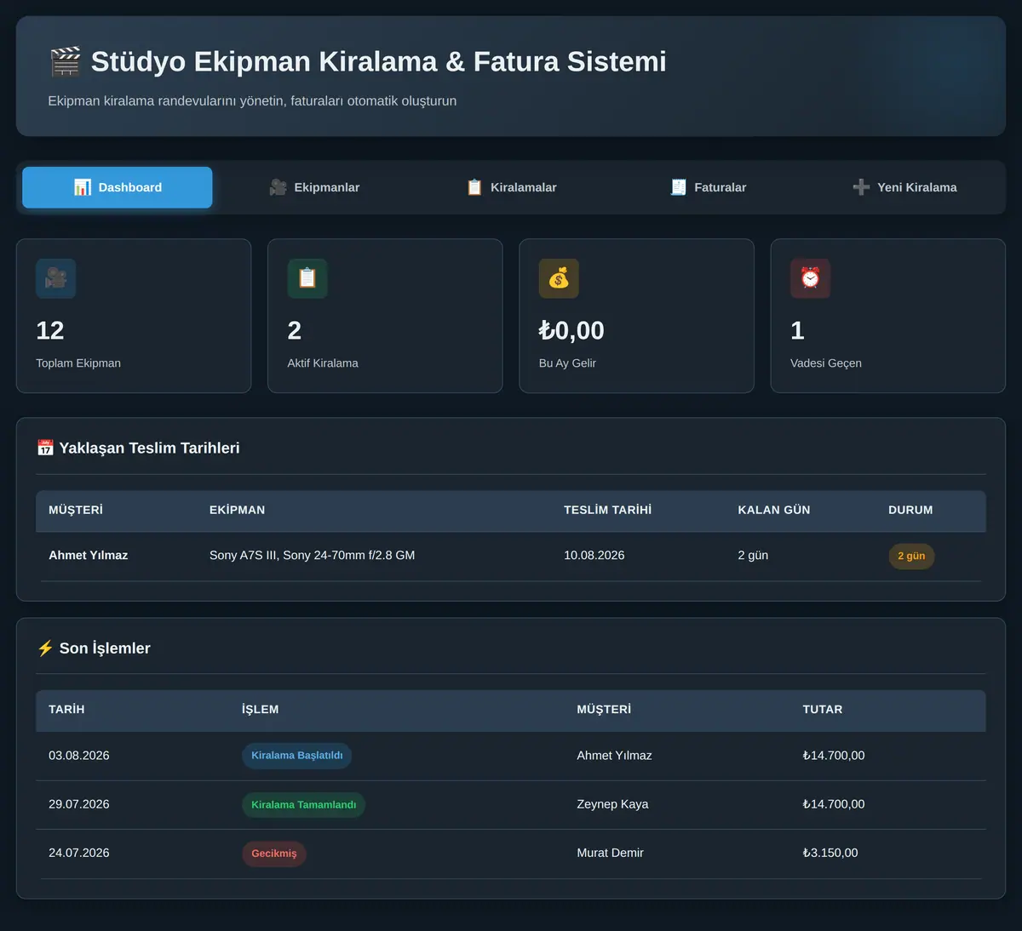Click the receipt icon on Faturalar tab
1022x931 pixels.
pyautogui.click(x=678, y=187)
